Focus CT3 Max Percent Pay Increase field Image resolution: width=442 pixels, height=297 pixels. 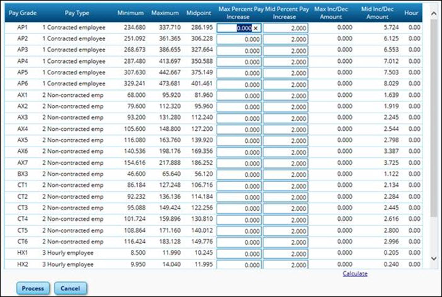239,208
